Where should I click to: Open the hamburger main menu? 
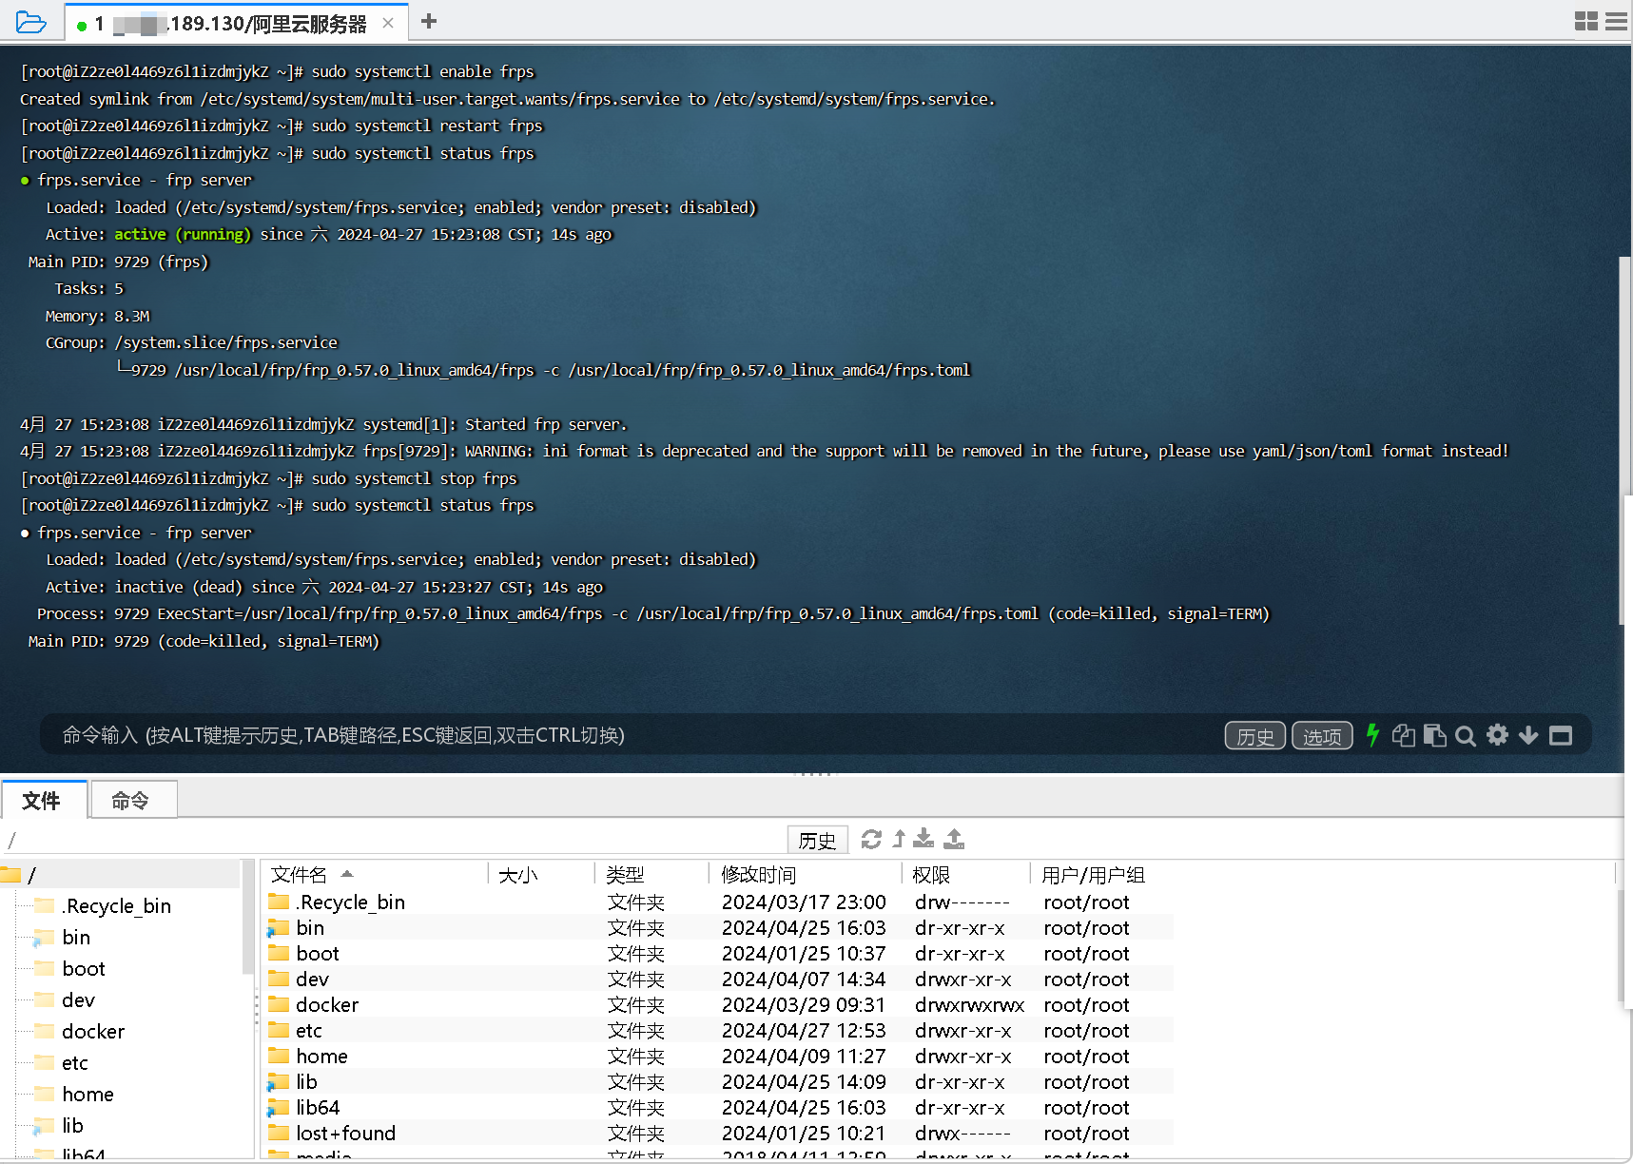click(x=1616, y=21)
